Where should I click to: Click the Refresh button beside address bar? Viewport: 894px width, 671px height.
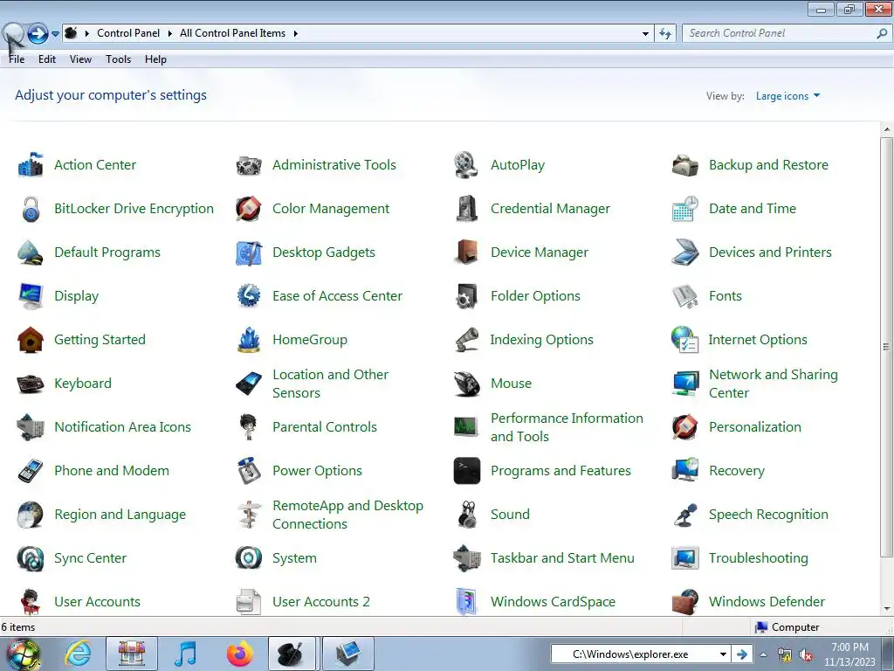[665, 34]
